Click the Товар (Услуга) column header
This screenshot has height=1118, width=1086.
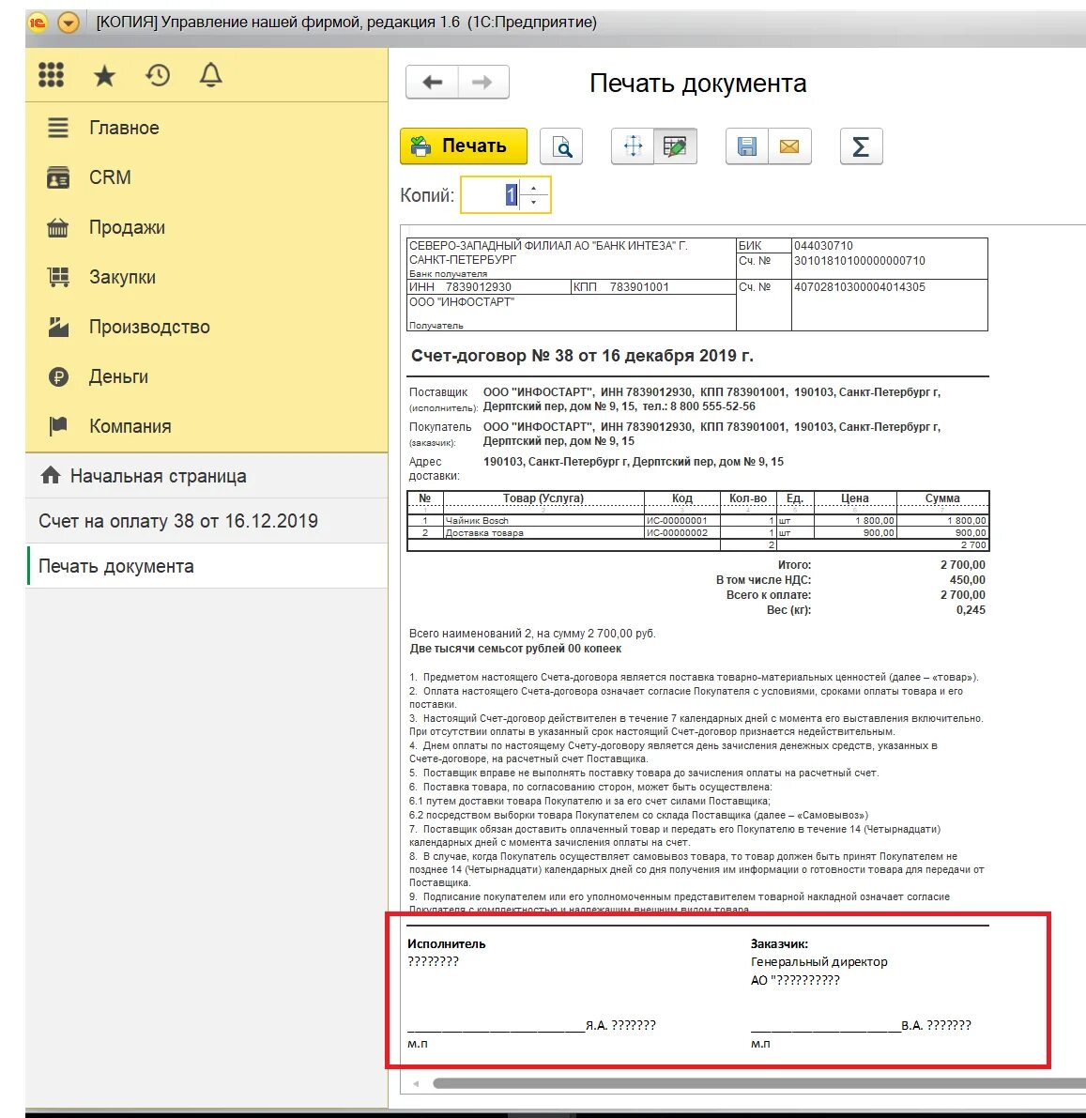pyautogui.click(x=543, y=498)
